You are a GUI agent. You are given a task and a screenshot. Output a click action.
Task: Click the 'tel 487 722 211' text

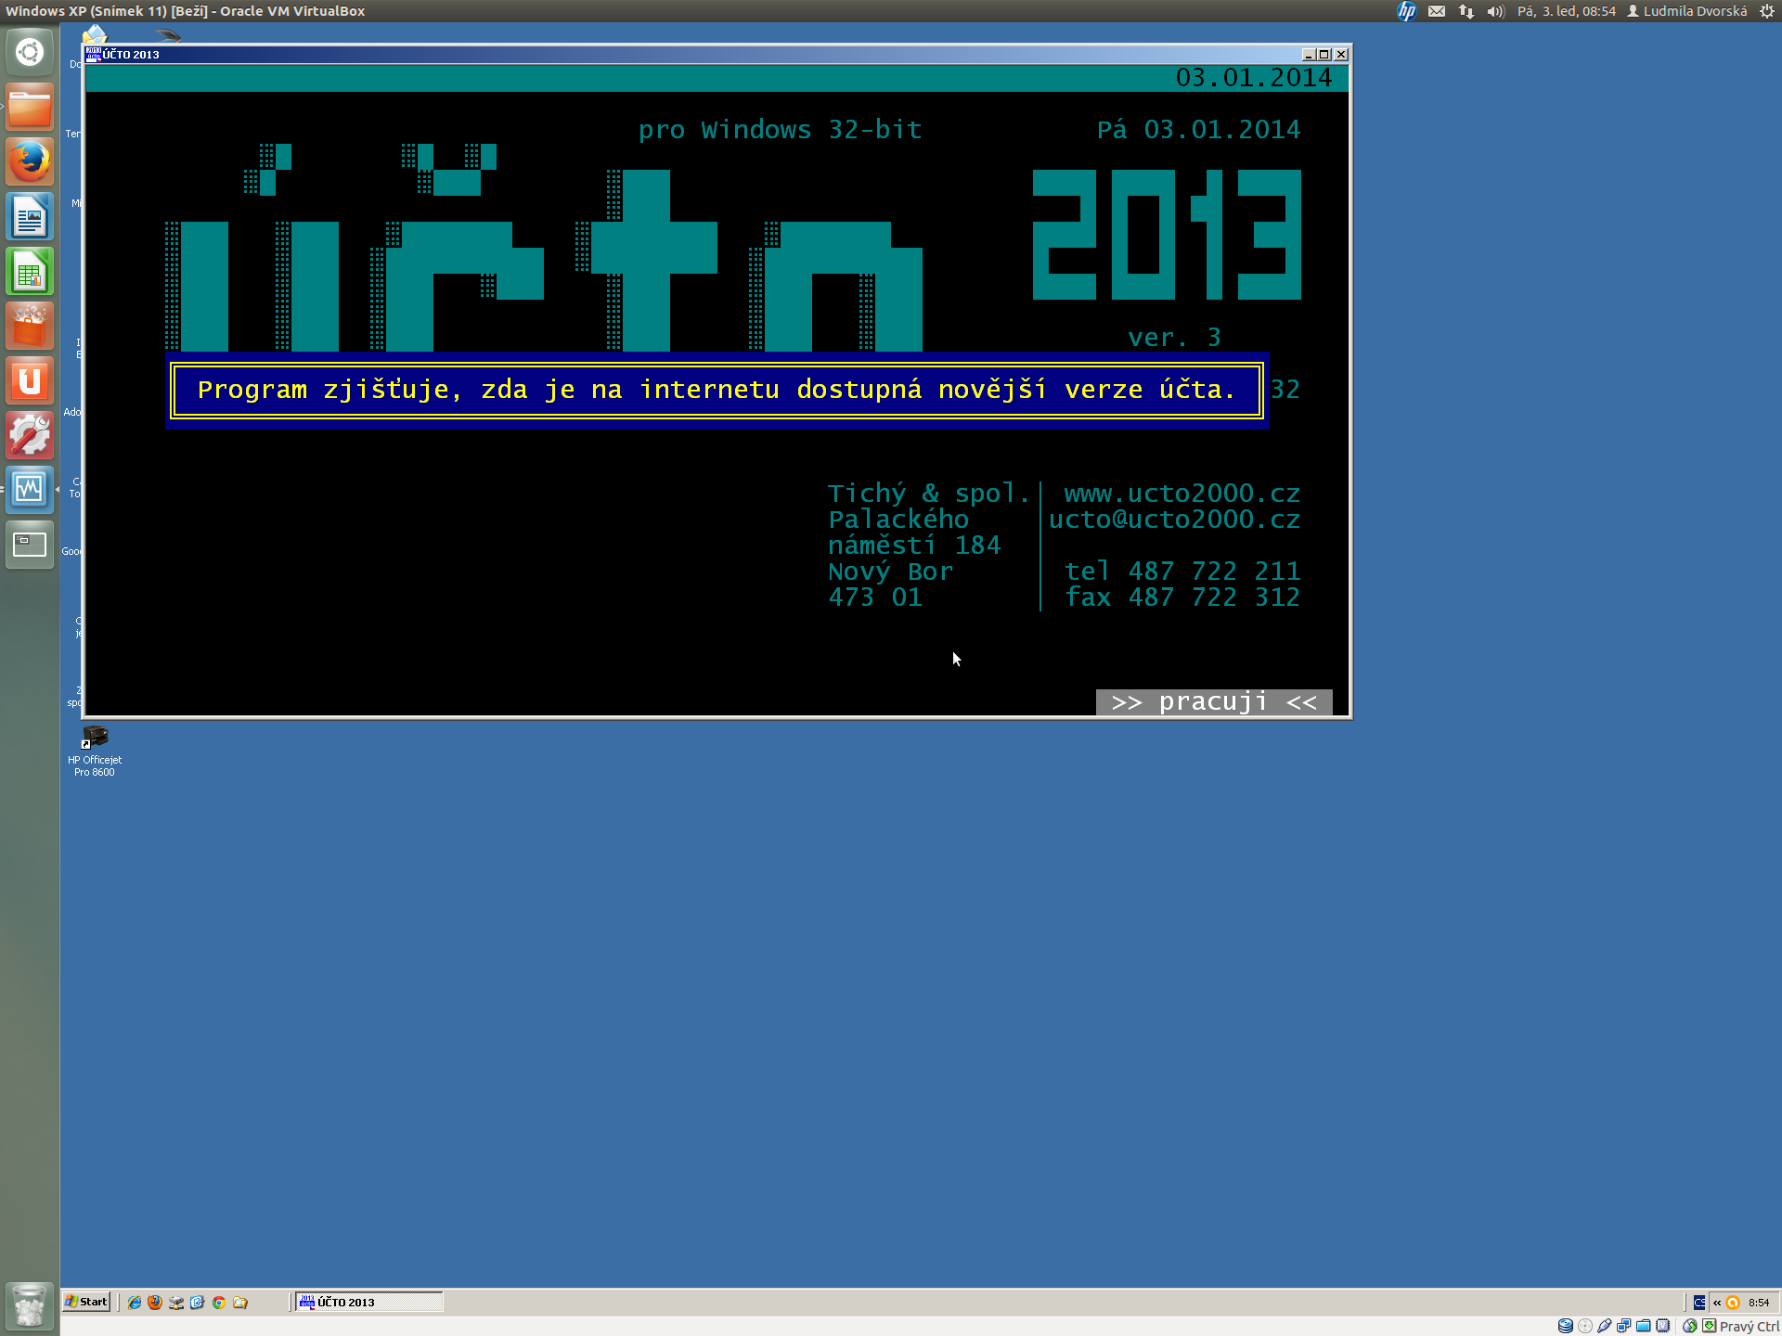pos(1182,572)
